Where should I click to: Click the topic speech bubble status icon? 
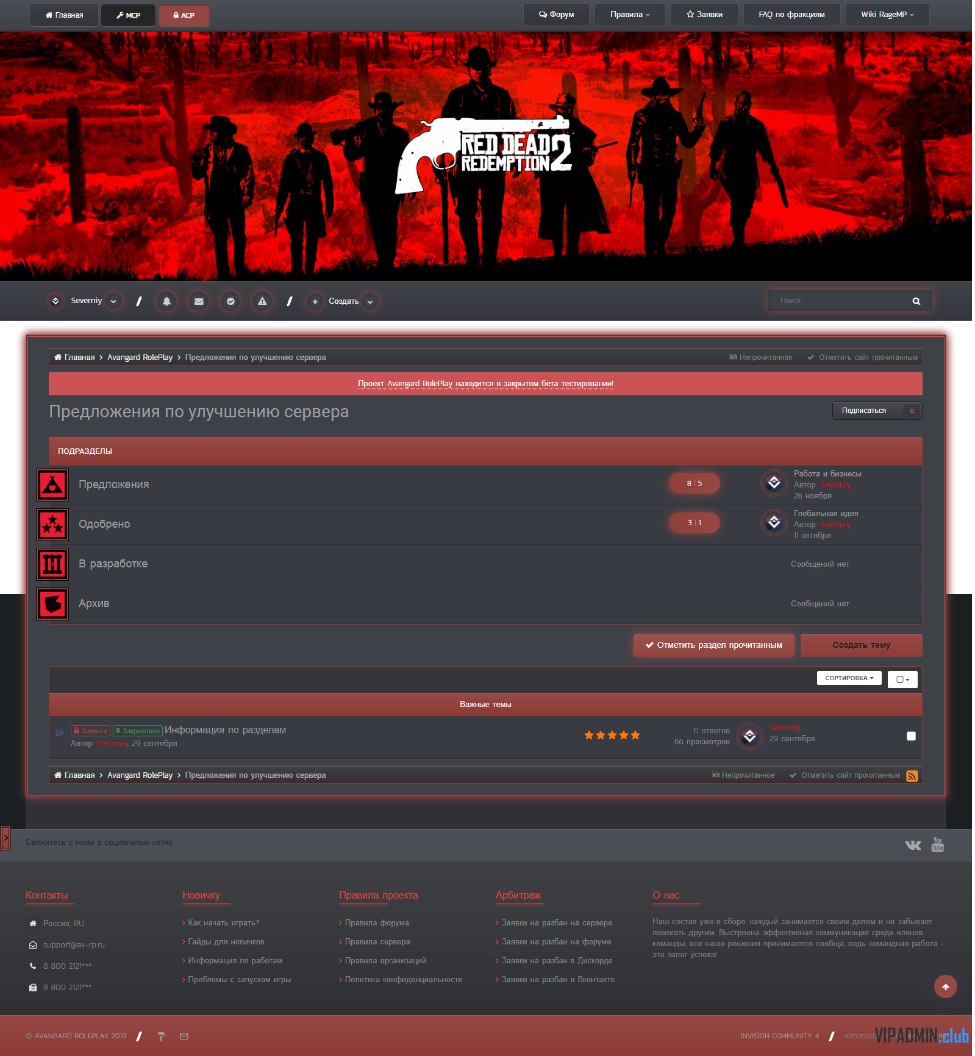(x=59, y=733)
